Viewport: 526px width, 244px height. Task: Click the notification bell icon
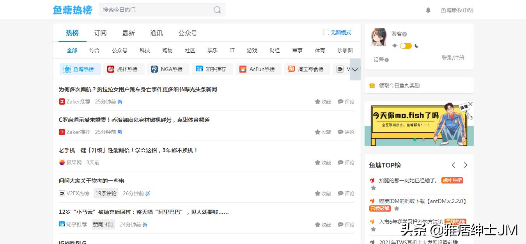428,10
